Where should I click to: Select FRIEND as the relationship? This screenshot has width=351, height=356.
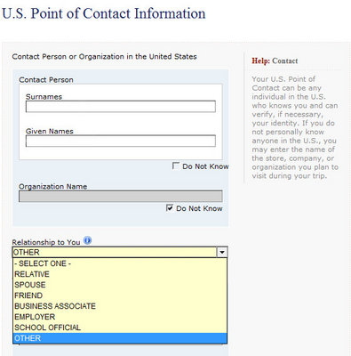(x=120, y=295)
